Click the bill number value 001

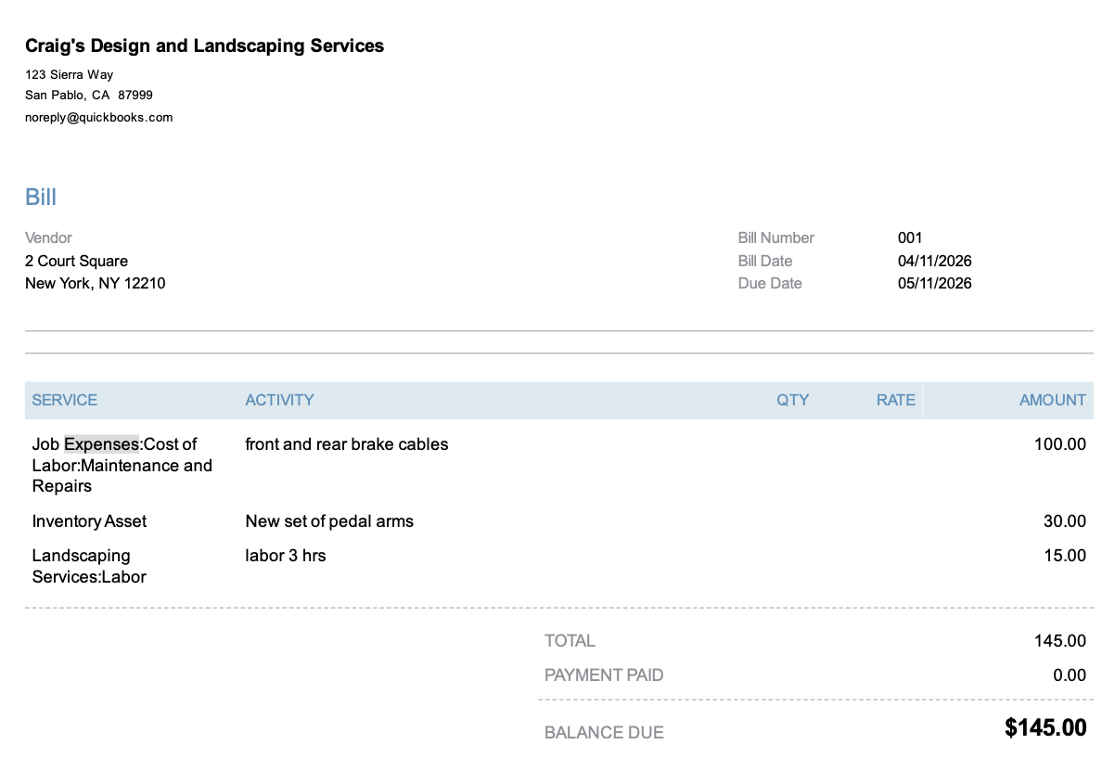click(910, 237)
